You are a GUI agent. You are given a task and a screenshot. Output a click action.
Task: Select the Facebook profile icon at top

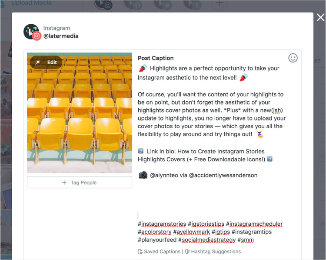[x=193, y=4]
